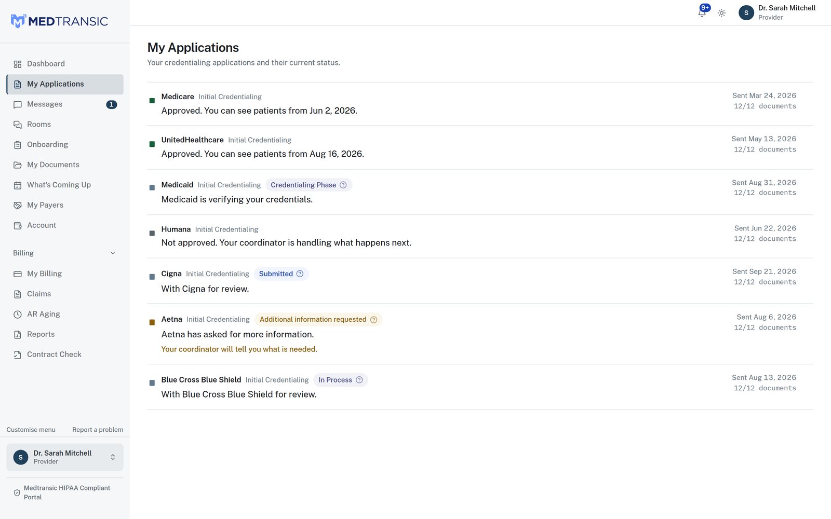831x519 pixels.
Task: Select My Applications in the sidebar
Action: point(65,84)
